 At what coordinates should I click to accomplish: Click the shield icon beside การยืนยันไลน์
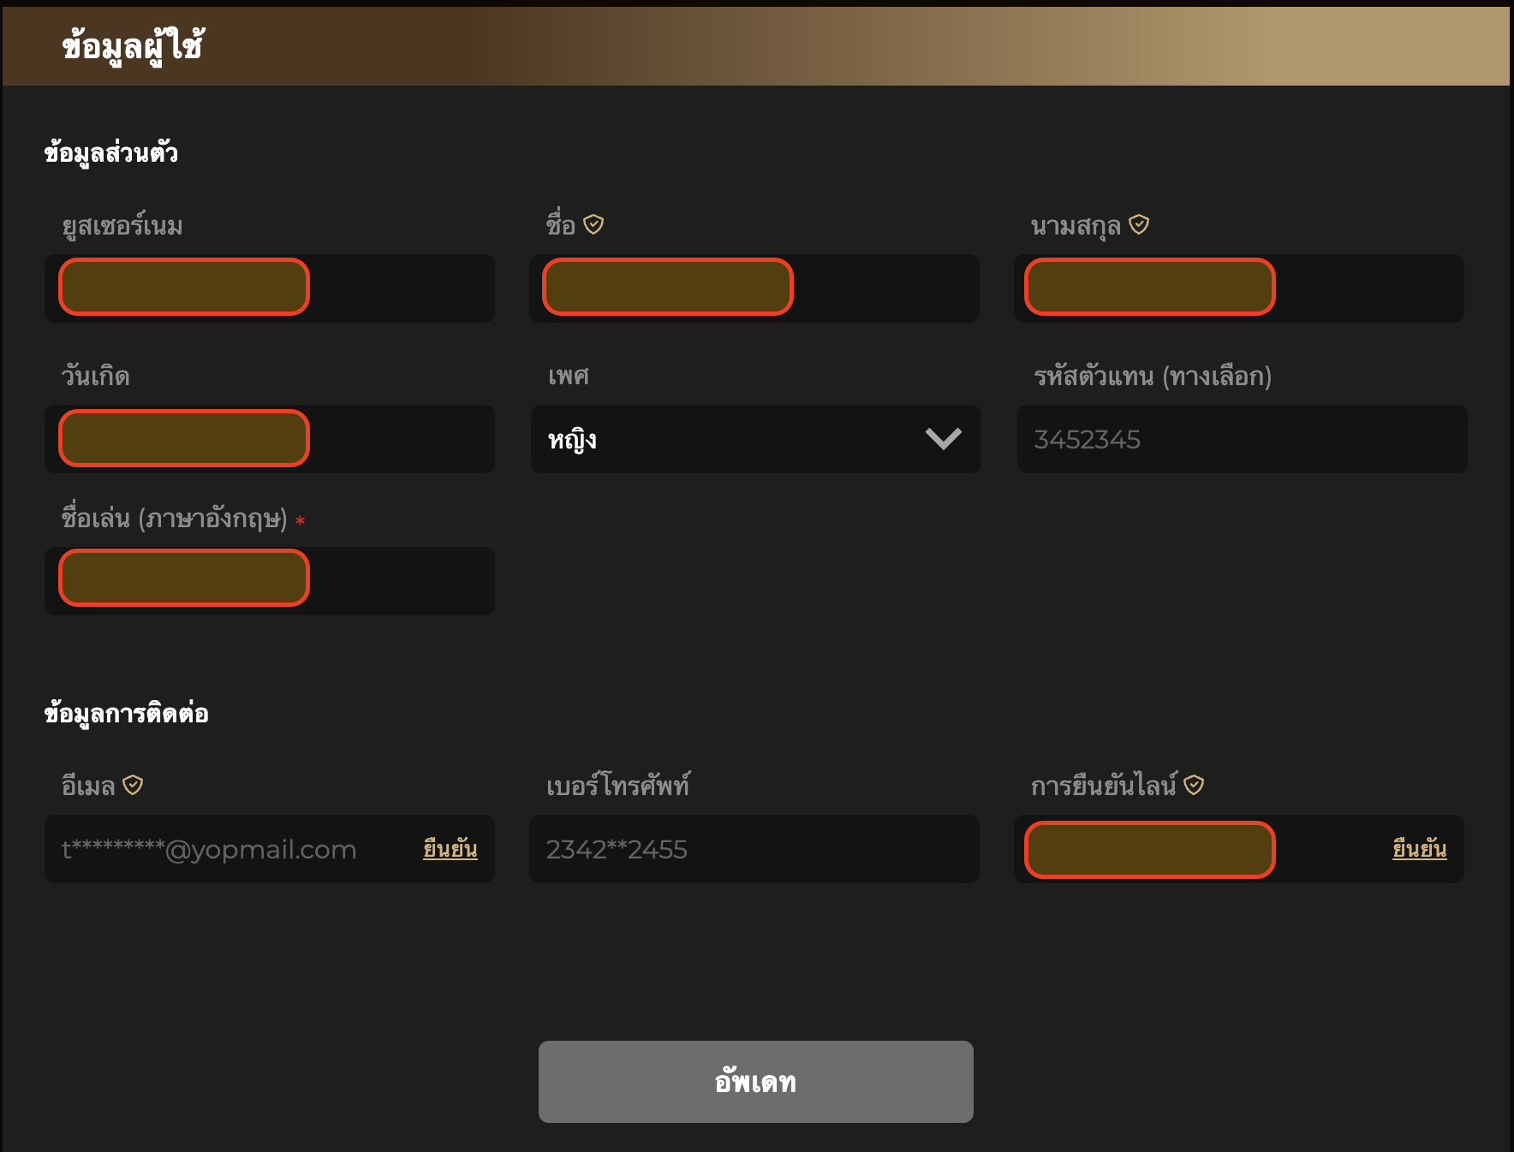point(1194,785)
